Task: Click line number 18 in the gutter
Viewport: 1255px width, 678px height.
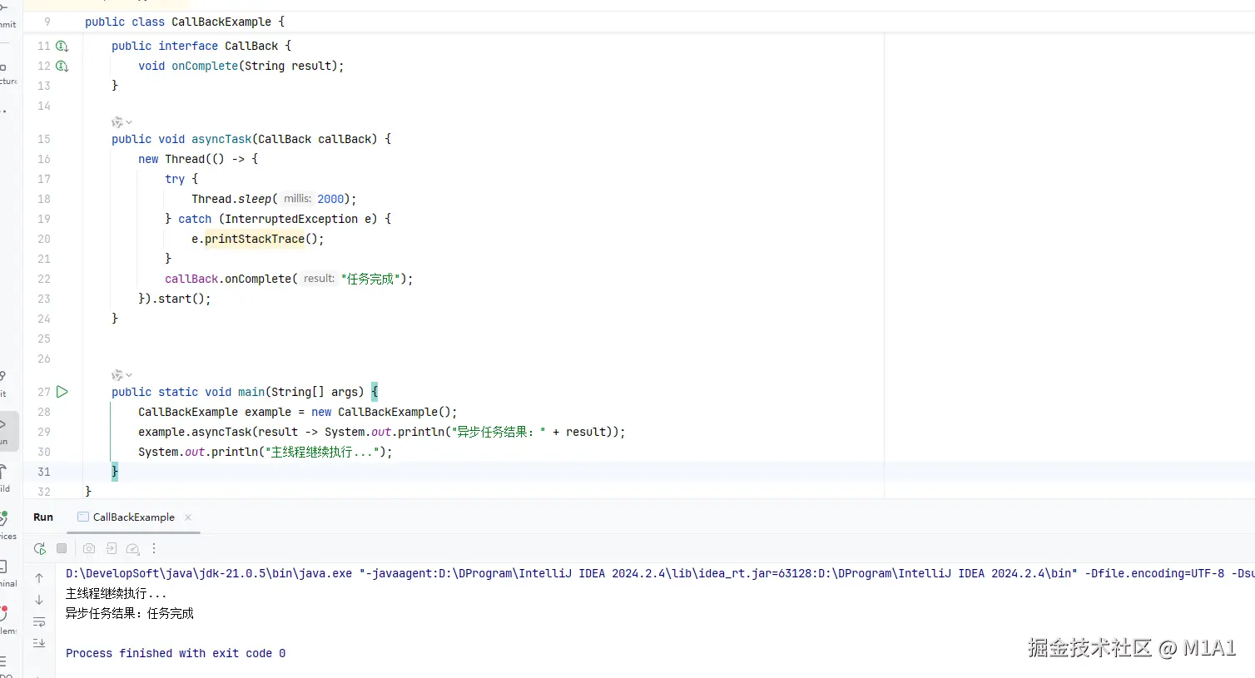Action: coord(43,199)
